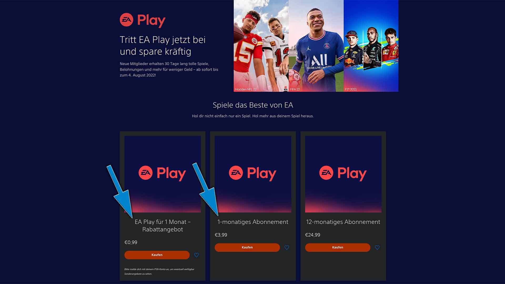The width and height of the screenshot is (505, 284).
Task: Open the '12-monatiges Abonnement' title link
Action: tap(343, 222)
